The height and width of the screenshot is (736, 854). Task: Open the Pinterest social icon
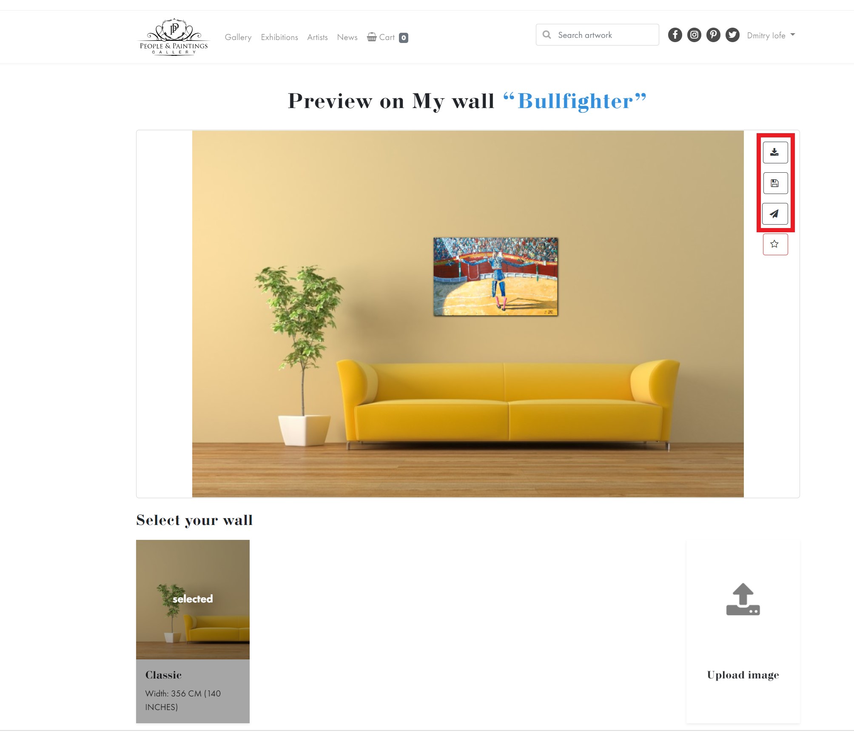(713, 35)
